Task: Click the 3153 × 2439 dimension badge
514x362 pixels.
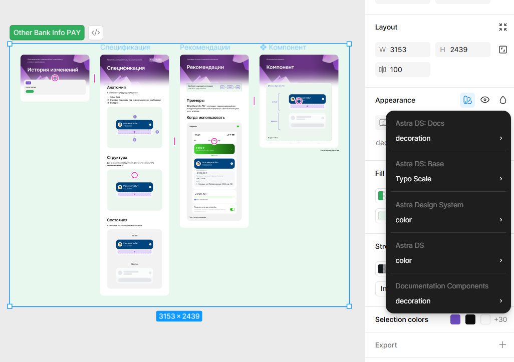Action: [179, 316]
